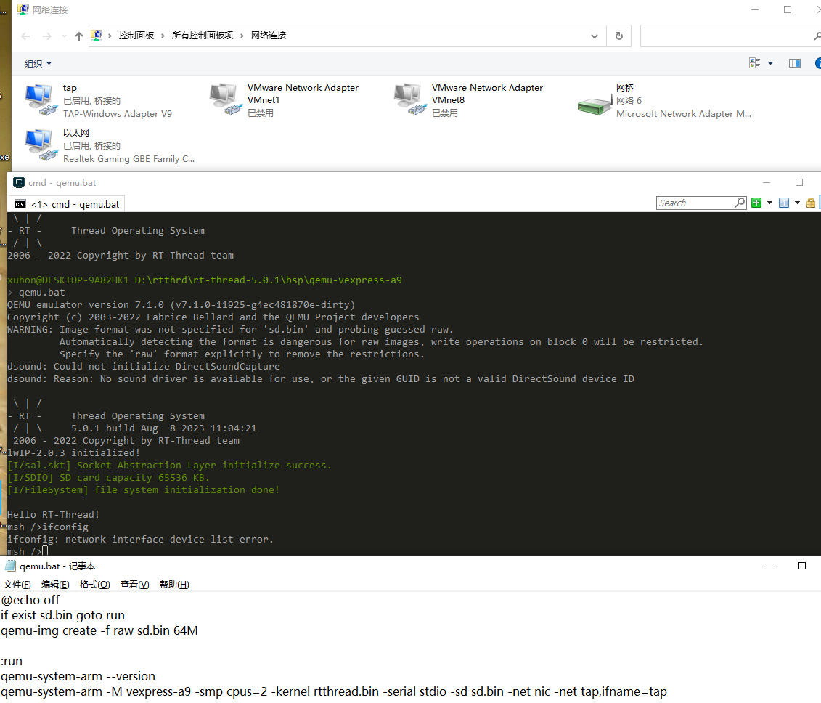Open the 格式(O) menu in Notepad
The image size is (821, 703).
tap(94, 584)
